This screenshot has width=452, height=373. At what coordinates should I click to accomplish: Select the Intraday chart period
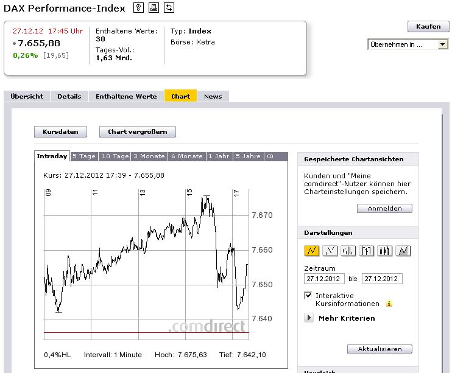(x=52, y=156)
